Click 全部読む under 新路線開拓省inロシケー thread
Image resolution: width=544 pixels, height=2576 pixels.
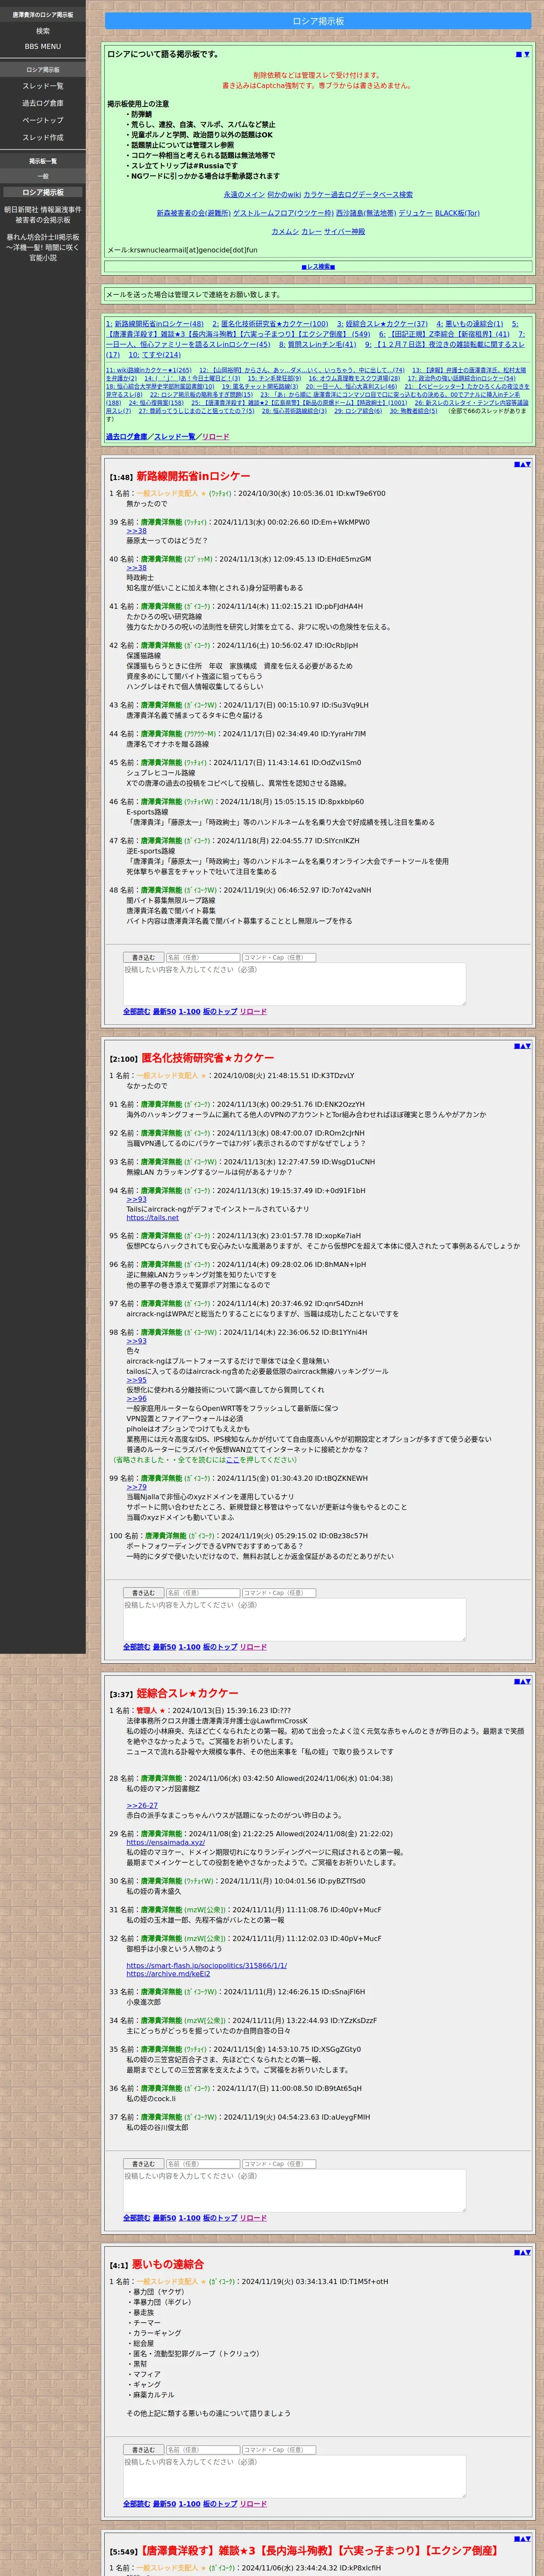pos(136,1011)
